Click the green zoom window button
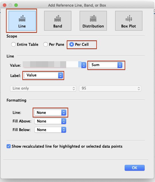This screenshot has height=182, width=155. [16, 5]
